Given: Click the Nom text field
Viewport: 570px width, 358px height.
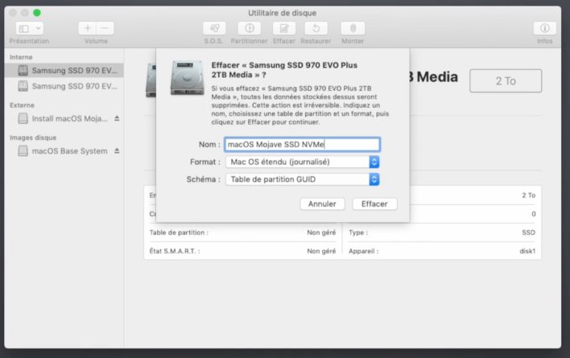Looking at the screenshot, I should (x=303, y=145).
